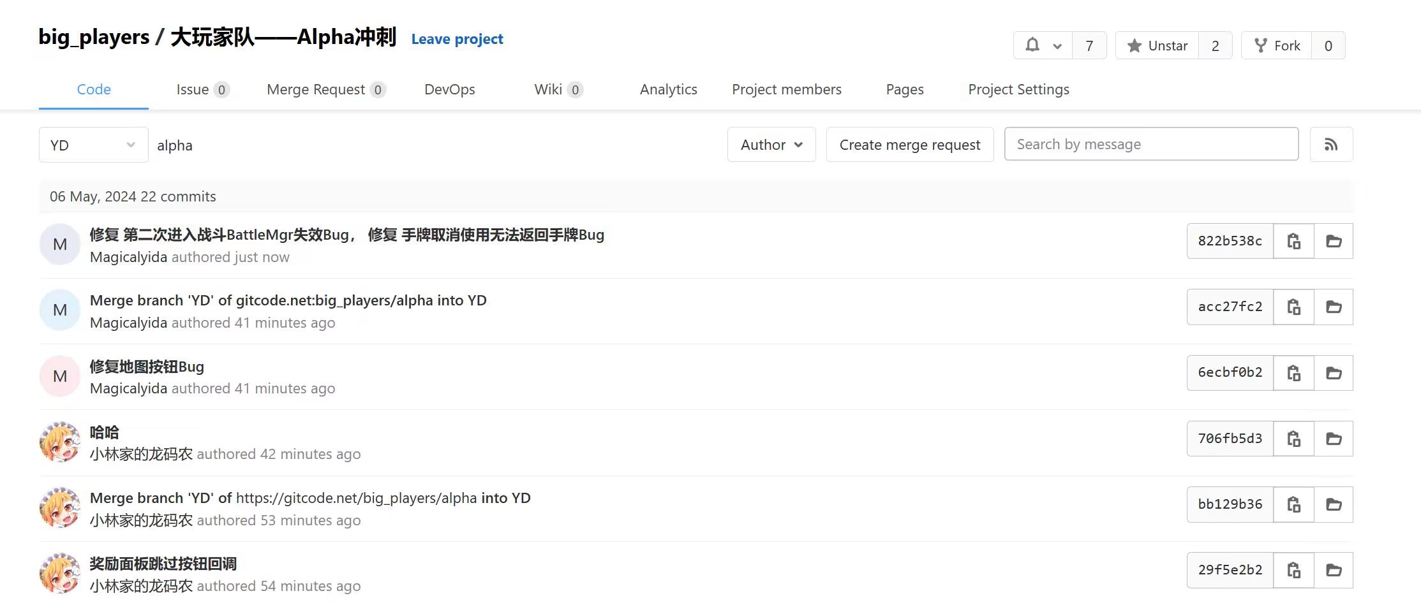
Task: Switch to the Code tab
Action: 94,89
